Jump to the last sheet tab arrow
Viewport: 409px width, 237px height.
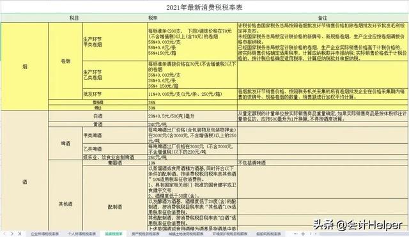[20, 234]
